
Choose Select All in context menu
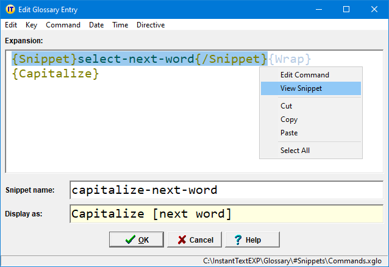pos(311,151)
